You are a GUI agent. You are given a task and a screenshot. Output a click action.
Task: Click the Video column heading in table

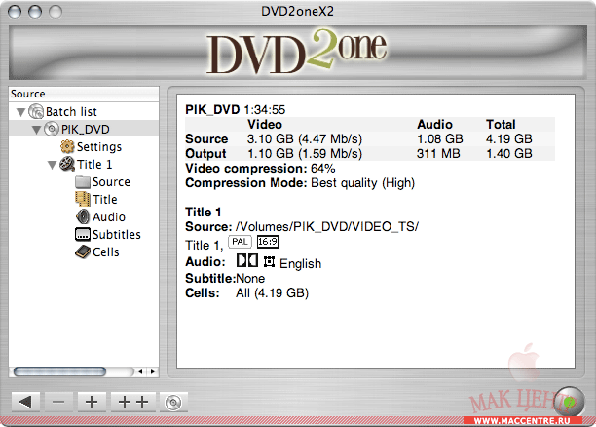[265, 125]
